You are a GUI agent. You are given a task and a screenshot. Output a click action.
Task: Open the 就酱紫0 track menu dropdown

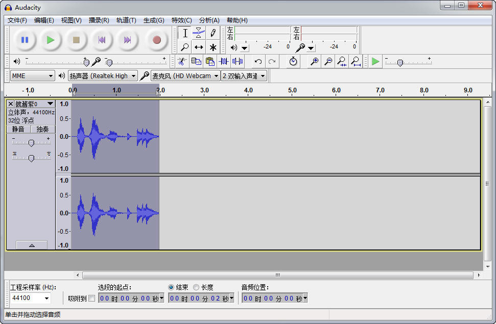(x=50, y=104)
